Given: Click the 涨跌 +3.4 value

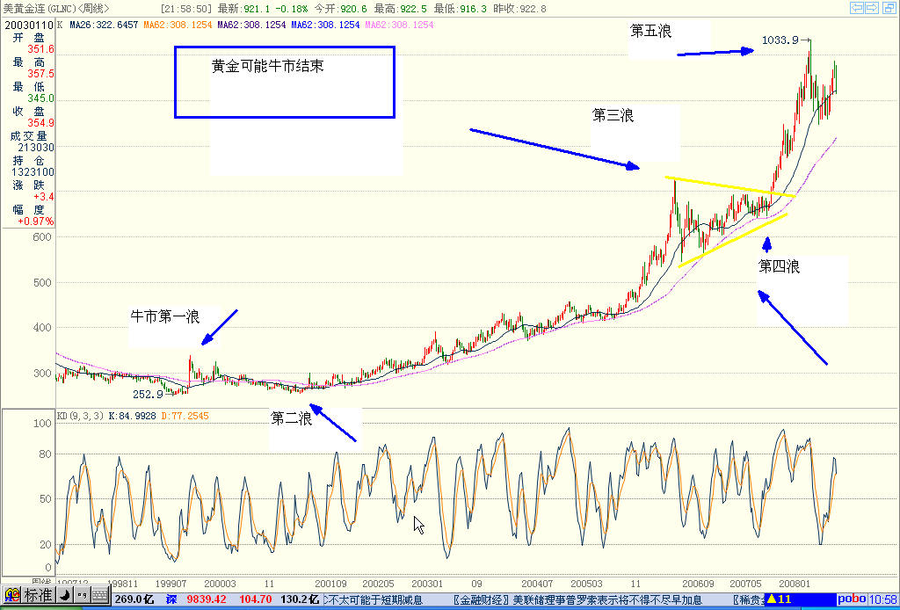Looking at the screenshot, I should coord(44,197).
